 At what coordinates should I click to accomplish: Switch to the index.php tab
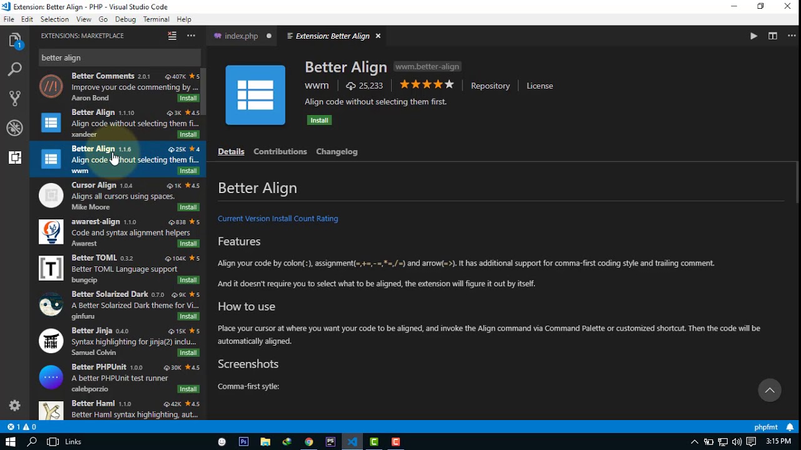243,36
